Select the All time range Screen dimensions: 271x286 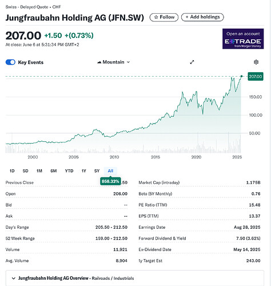[110, 171]
